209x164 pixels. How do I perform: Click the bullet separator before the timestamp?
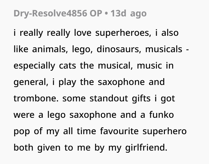point(106,14)
